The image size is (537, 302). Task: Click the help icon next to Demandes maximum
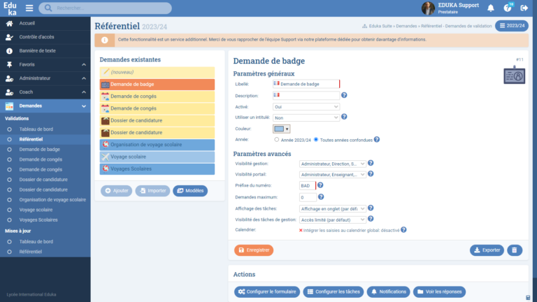[321, 196]
